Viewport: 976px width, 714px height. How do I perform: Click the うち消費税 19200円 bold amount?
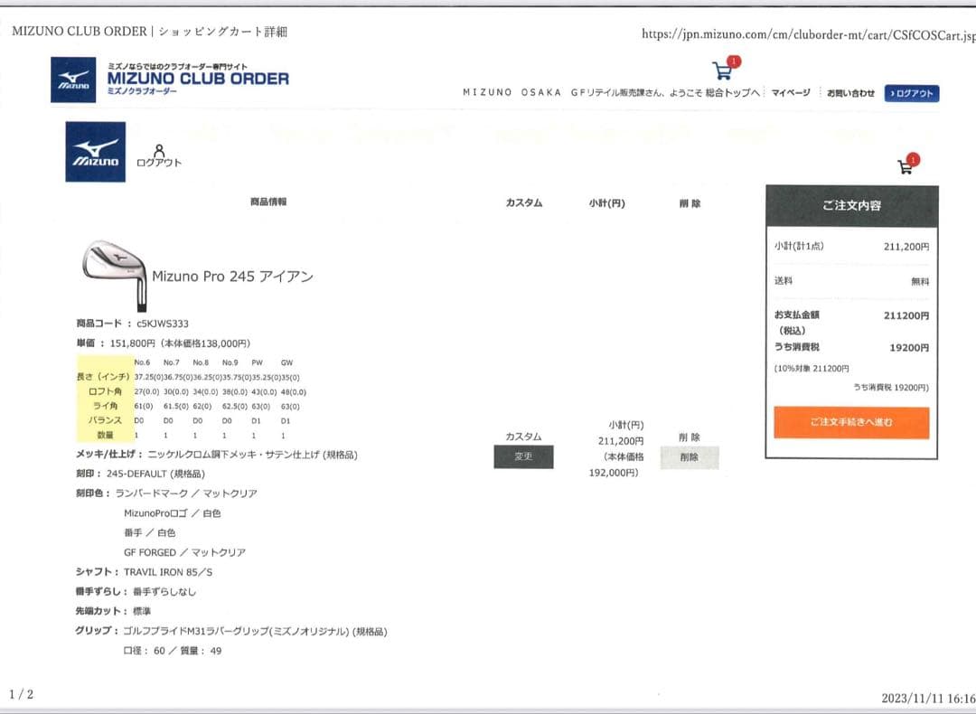click(x=909, y=348)
